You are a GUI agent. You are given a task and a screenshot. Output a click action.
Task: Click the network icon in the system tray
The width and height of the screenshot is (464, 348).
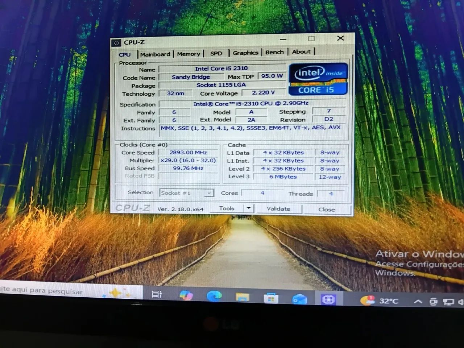[x=449, y=302]
